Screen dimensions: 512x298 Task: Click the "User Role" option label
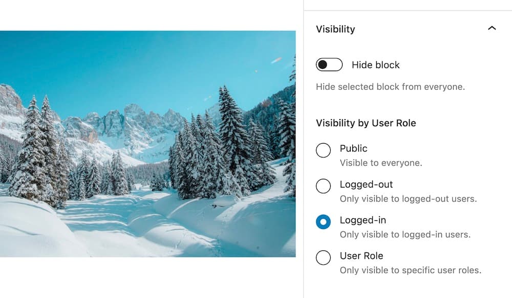(361, 256)
